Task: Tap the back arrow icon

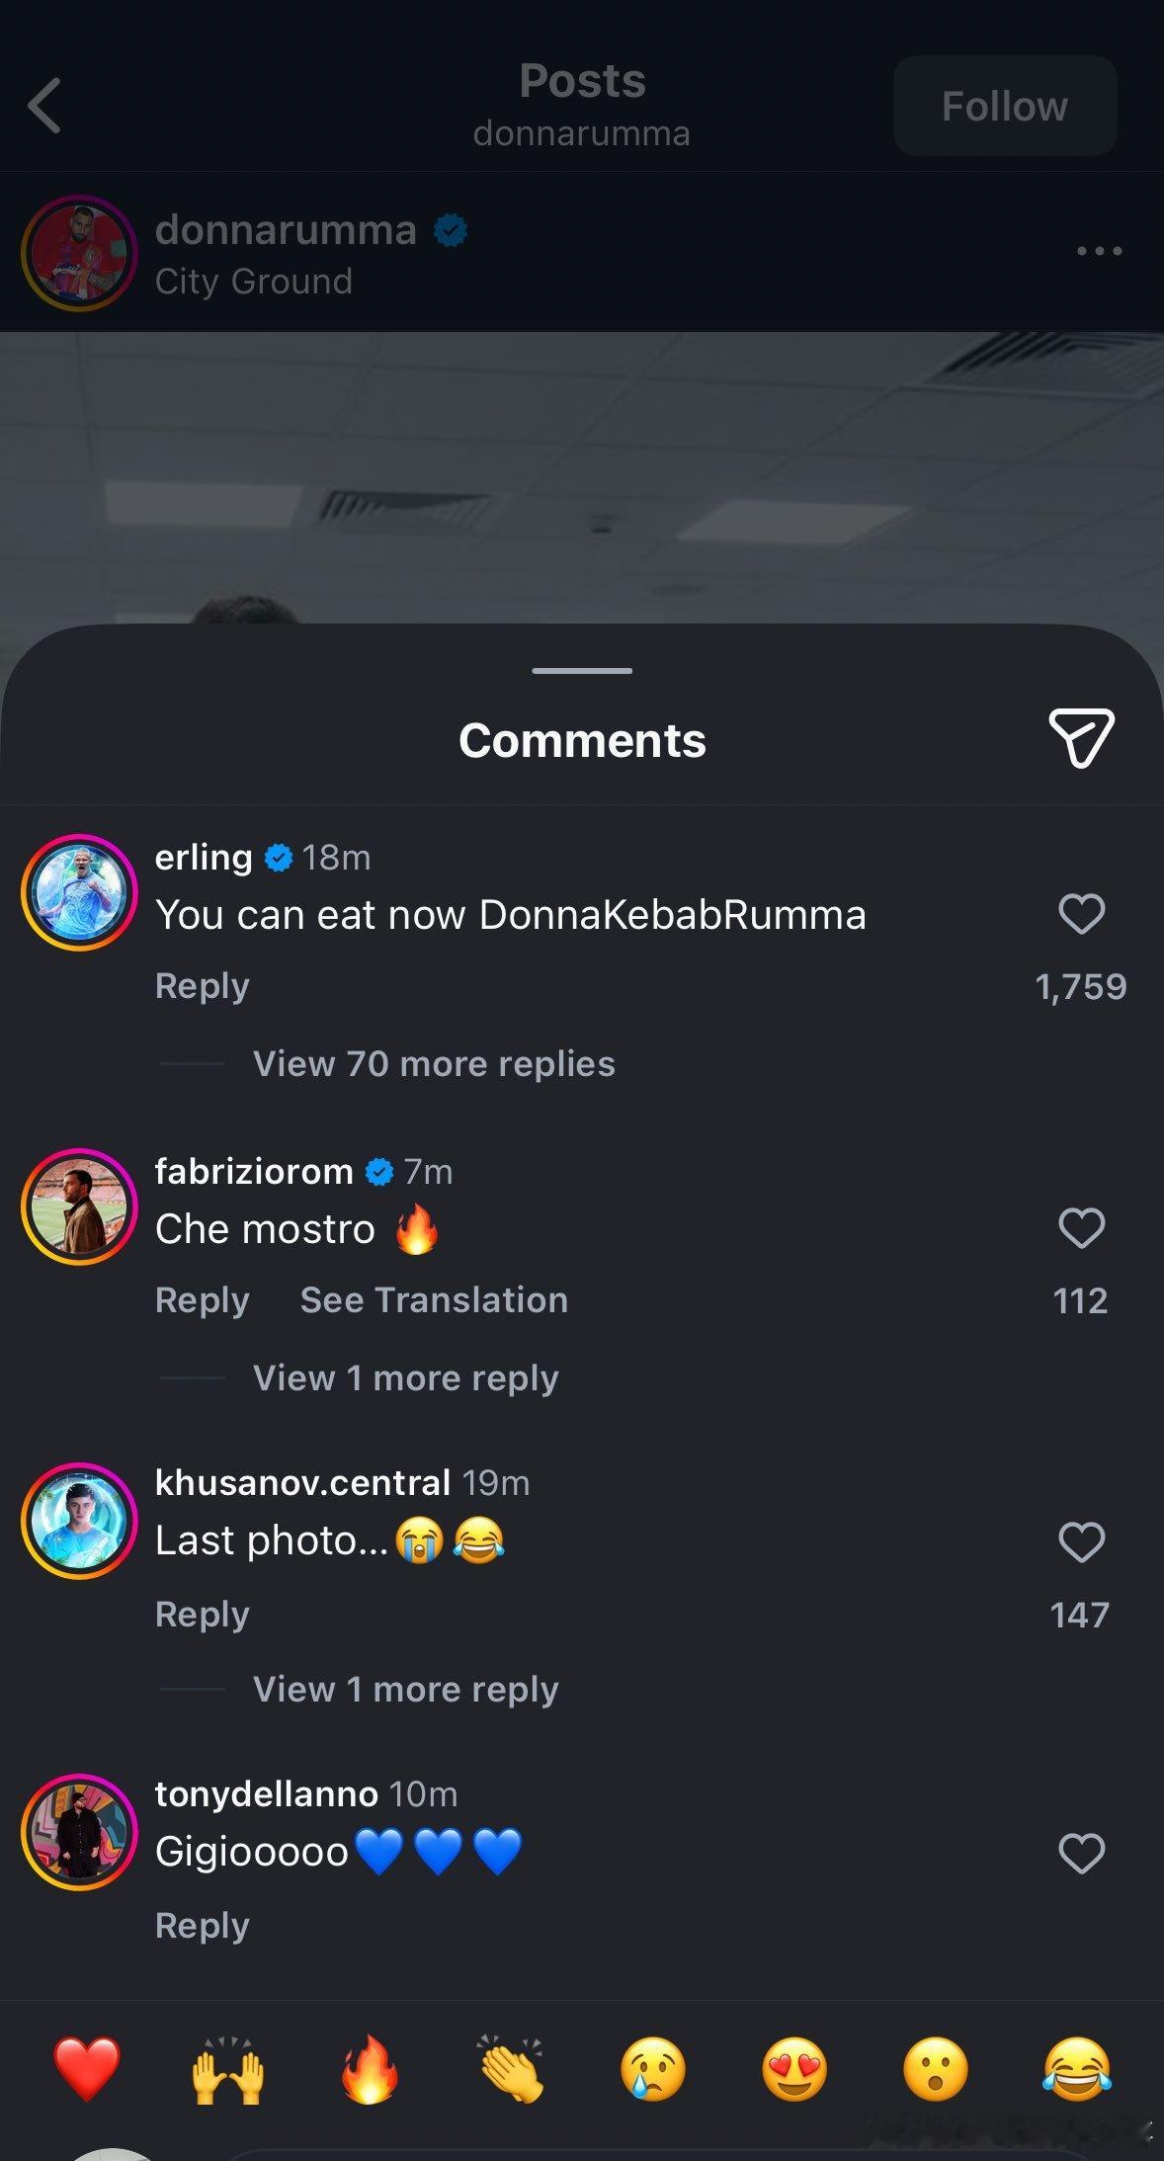Action: (45, 106)
